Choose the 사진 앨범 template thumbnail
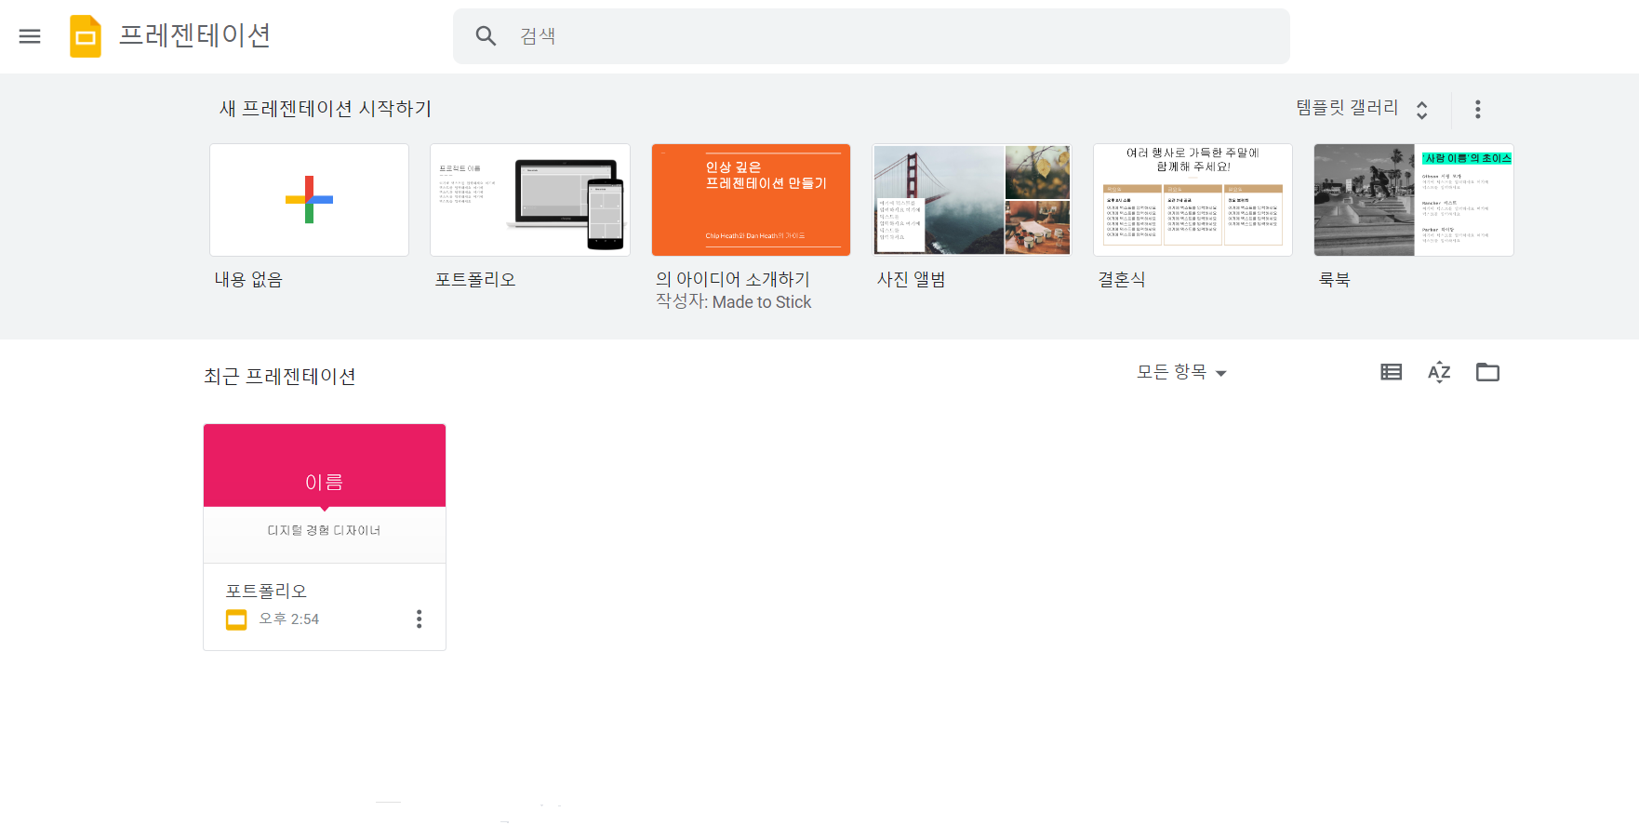Viewport: 1639px width, 825px height. [x=972, y=200]
